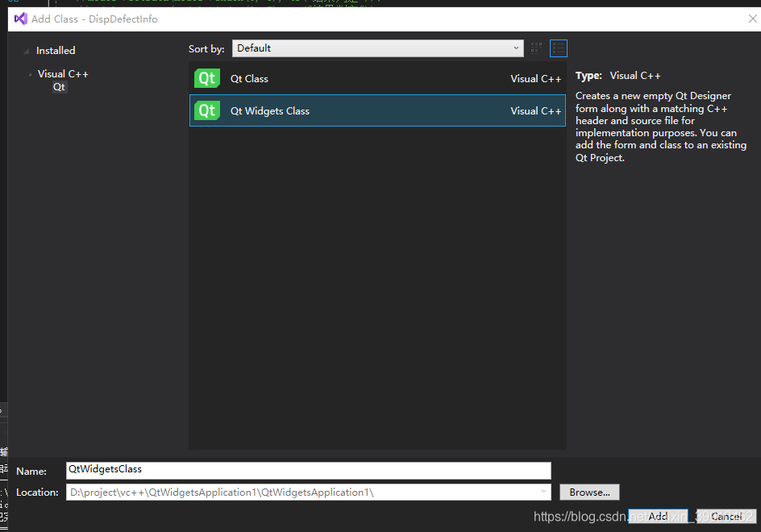Click Visual C++ label on Qt Widgets Class row
The image size is (761, 532).
536,110
